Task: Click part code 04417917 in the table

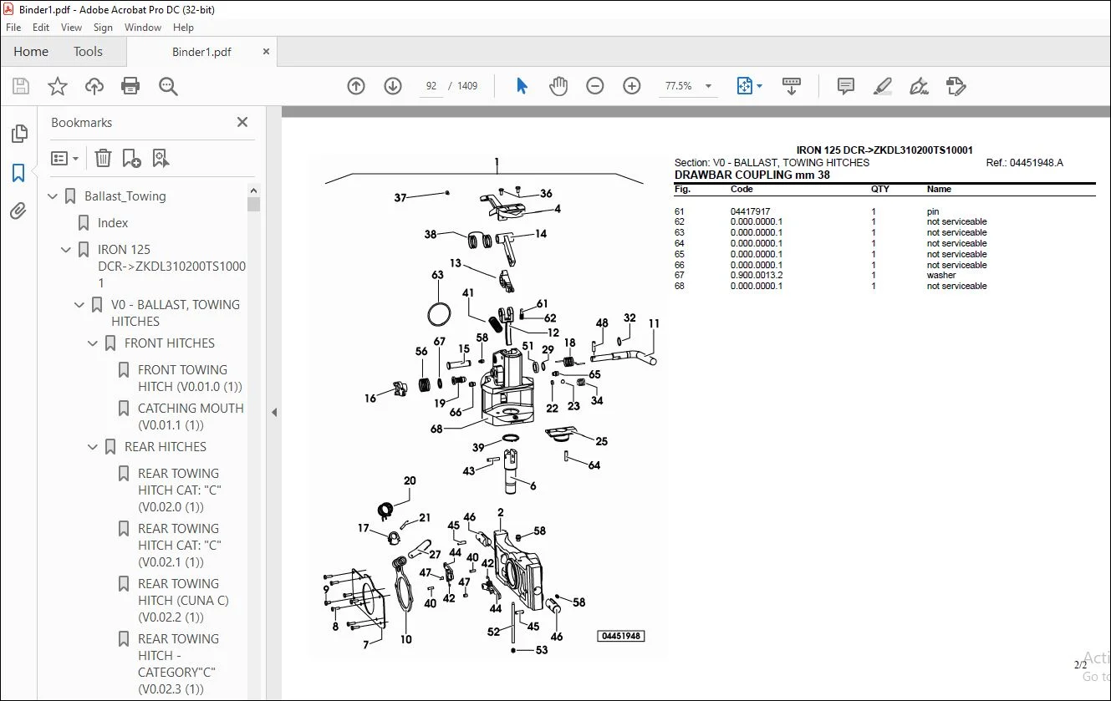Action: (751, 211)
